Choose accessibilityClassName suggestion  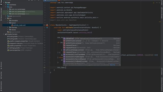click(92, 54)
